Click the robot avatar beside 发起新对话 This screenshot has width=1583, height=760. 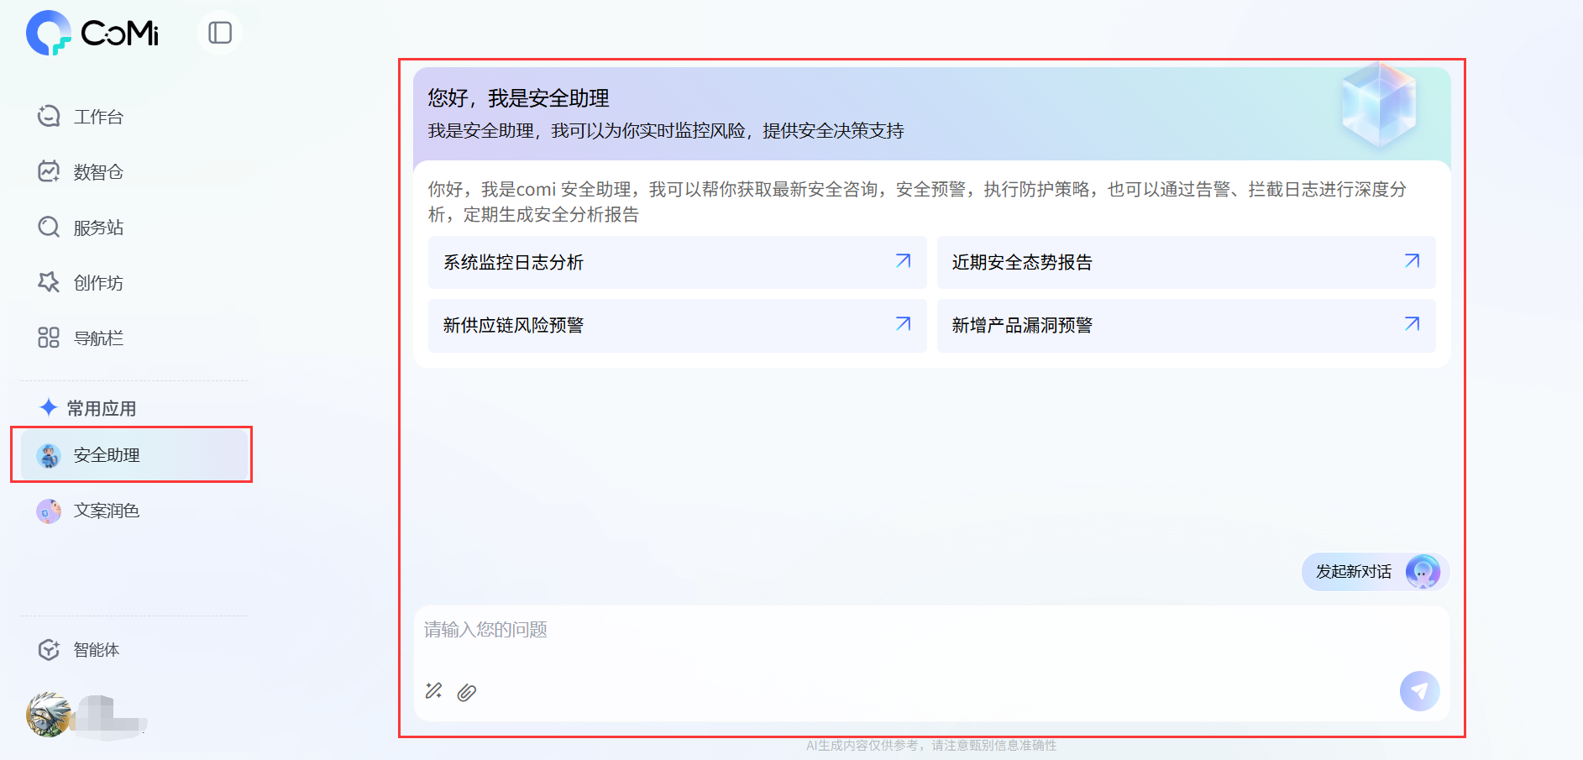tap(1423, 572)
